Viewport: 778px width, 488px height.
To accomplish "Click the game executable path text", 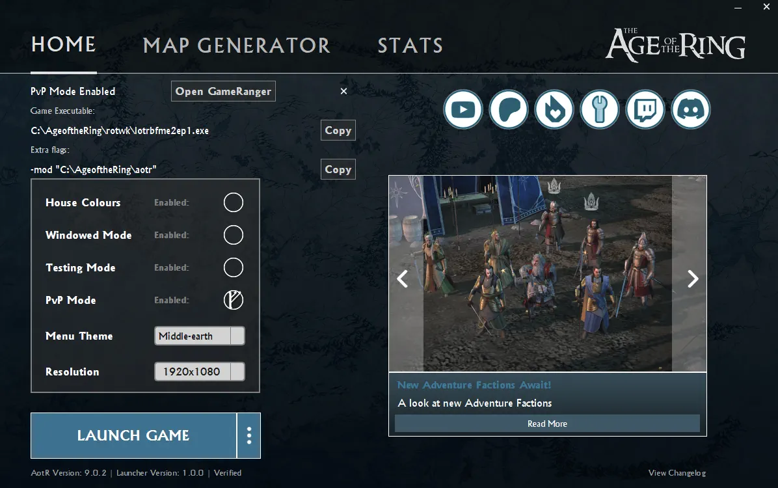I will 120,131.
